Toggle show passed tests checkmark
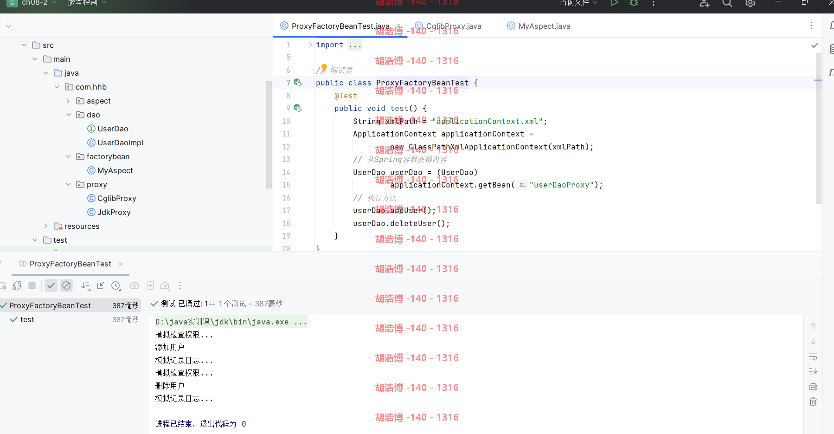This screenshot has height=434, width=834. coord(51,285)
